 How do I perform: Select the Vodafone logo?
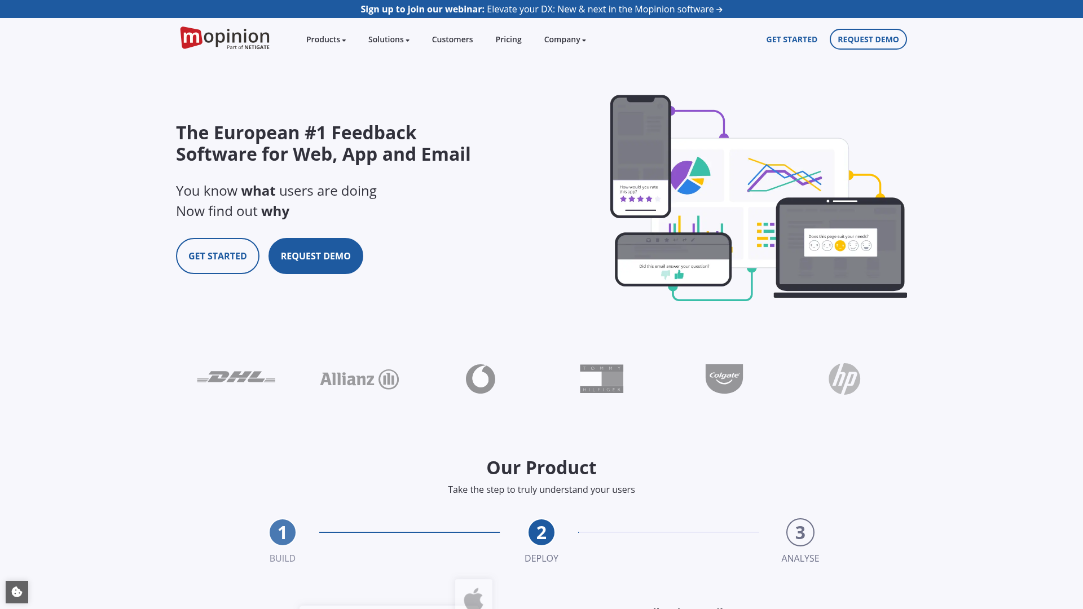[480, 378]
